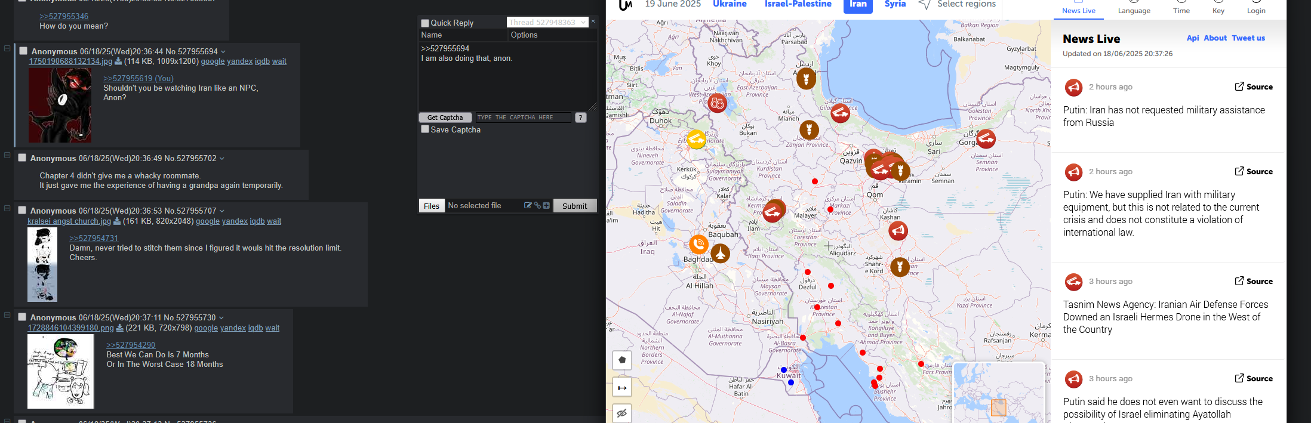Screen dimensions: 1311x423
Task: Click the red launcher marker near Gorgan
Action: (986, 139)
